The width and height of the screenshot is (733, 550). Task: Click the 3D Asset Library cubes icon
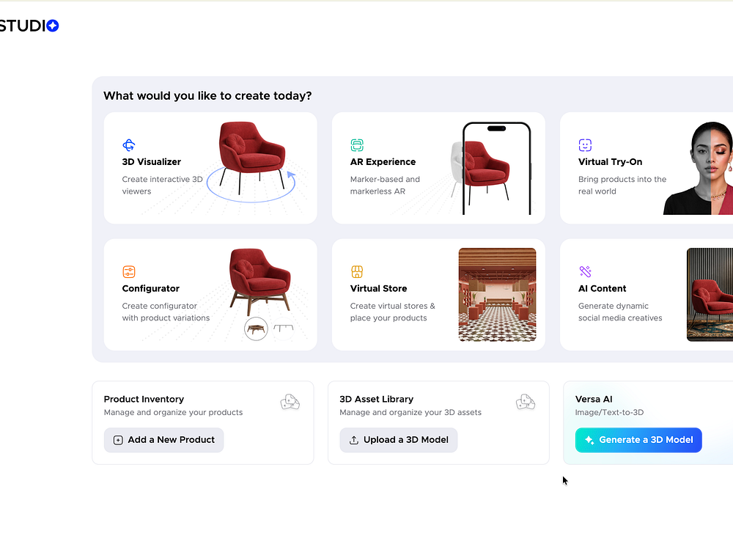tap(526, 402)
